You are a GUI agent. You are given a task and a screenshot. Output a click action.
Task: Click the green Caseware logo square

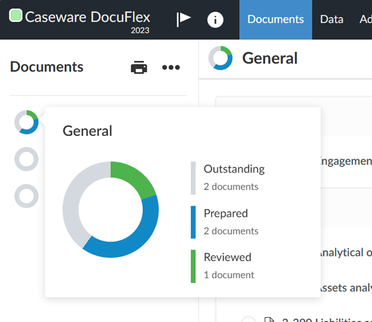tap(16, 16)
